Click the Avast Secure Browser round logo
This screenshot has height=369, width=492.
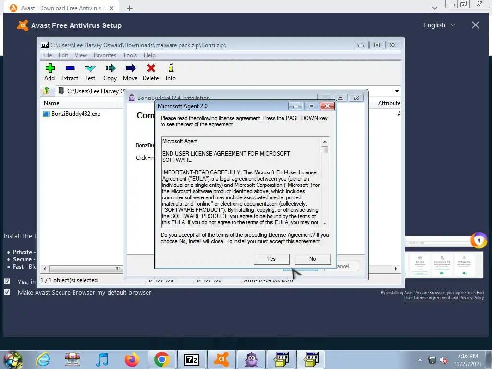coord(479,241)
